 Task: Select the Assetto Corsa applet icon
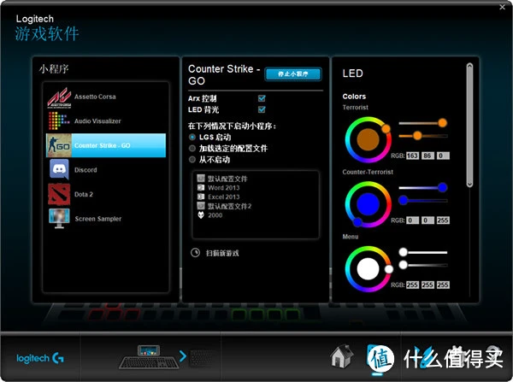pos(59,97)
